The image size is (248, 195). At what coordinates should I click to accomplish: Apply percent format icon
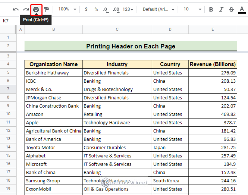96,9
